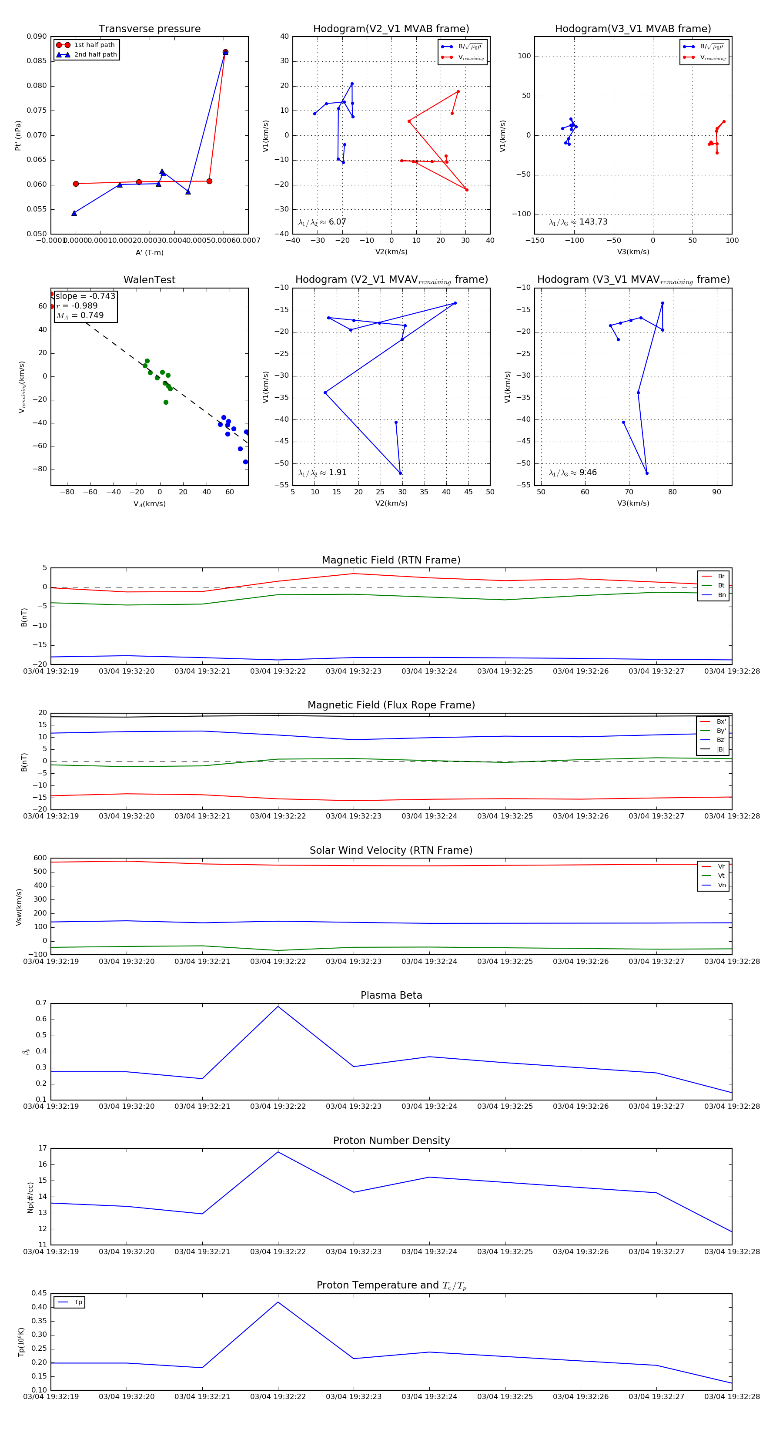Click the 'Br' legend entry
The image size is (783, 1436).
point(713,577)
